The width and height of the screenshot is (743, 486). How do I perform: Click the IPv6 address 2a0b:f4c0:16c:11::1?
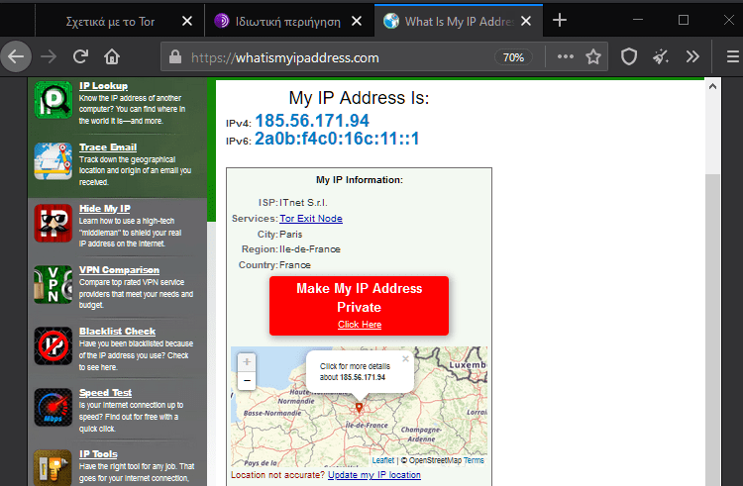tap(337, 139)
